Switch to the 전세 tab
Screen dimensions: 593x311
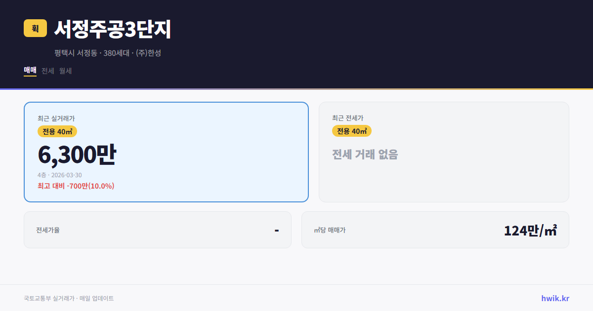[x=46, y=71]
